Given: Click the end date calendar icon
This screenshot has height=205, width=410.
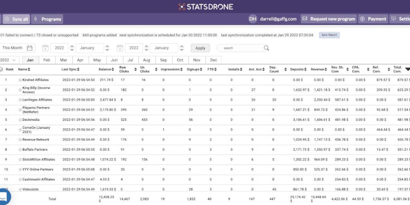Looking at the screenshot, I should (120, 48).
